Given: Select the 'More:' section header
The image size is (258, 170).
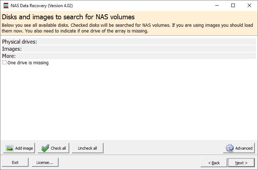Looking at the screenshot, I should click(x=9, y=56).
